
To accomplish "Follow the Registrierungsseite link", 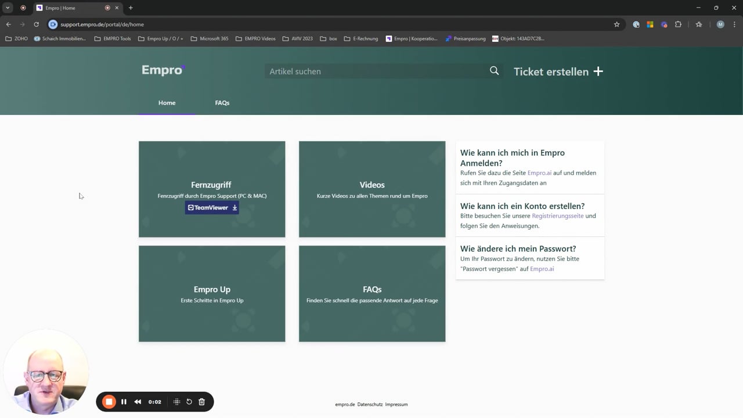I will click(x=557, y=216).
